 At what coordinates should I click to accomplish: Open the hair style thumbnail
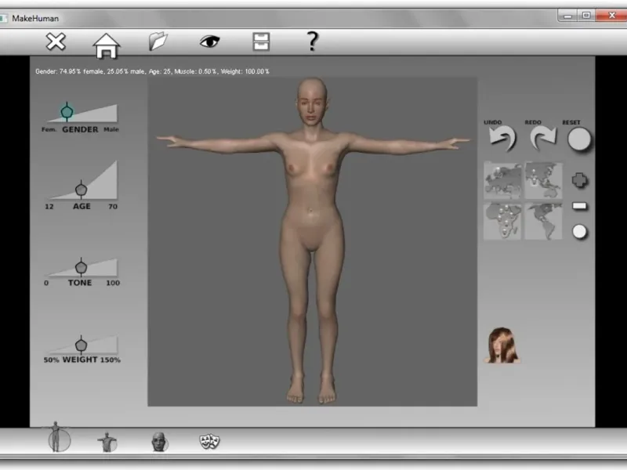(x=502, y=345)
